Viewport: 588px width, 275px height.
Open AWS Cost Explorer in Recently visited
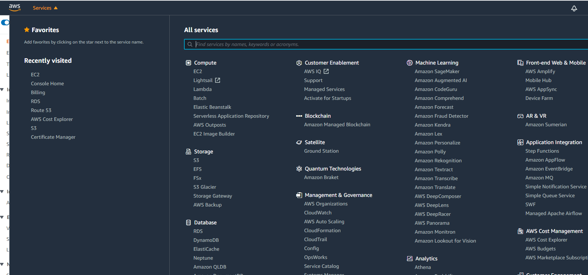pos(52,119)
